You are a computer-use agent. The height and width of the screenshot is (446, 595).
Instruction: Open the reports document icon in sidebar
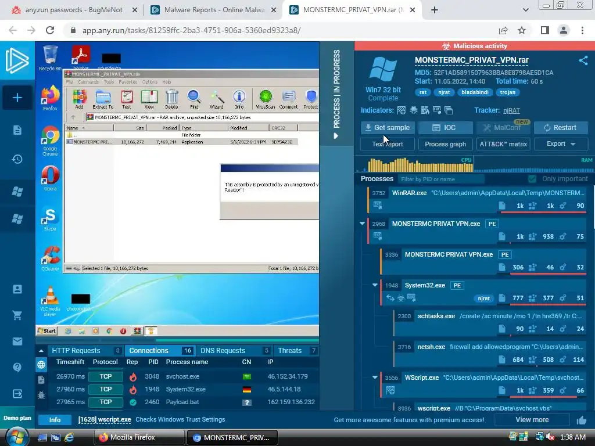coord(17,131)
